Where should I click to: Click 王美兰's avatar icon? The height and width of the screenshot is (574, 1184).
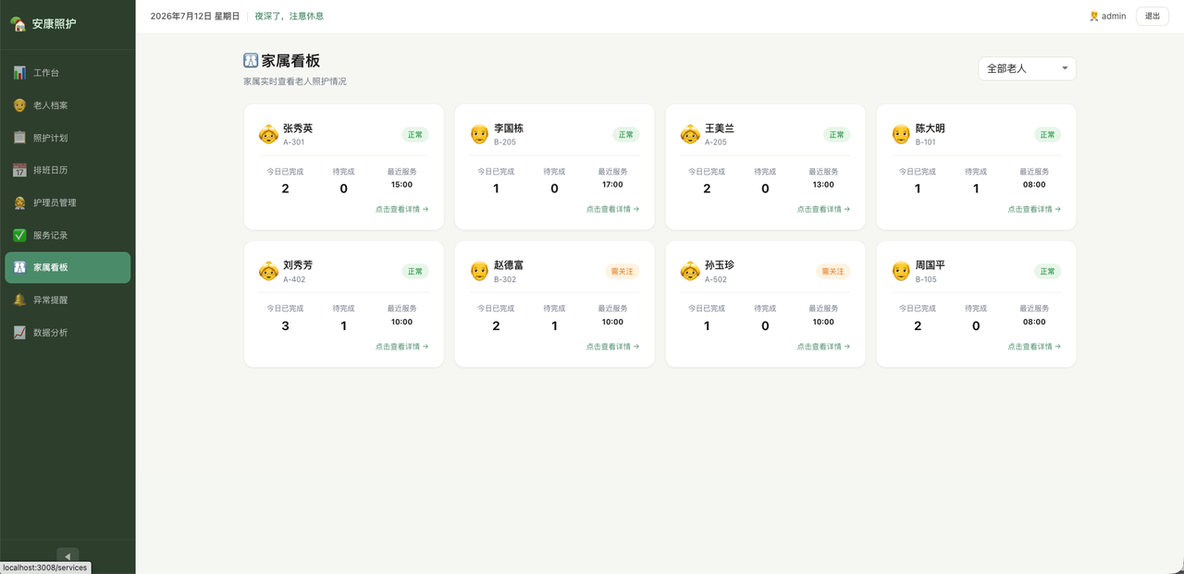pos(690,134)
